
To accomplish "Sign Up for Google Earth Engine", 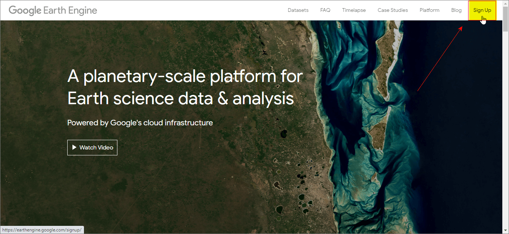I will (482, 10).
